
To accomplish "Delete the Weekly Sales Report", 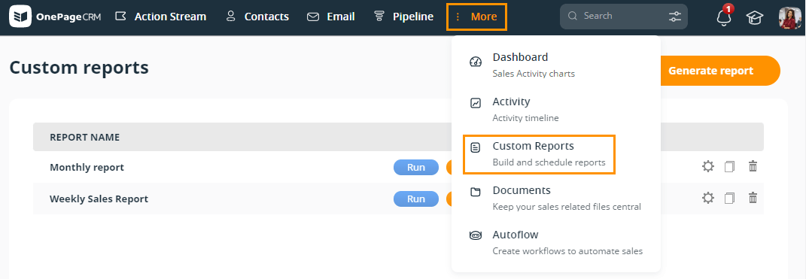I will (x=753, y=197).
